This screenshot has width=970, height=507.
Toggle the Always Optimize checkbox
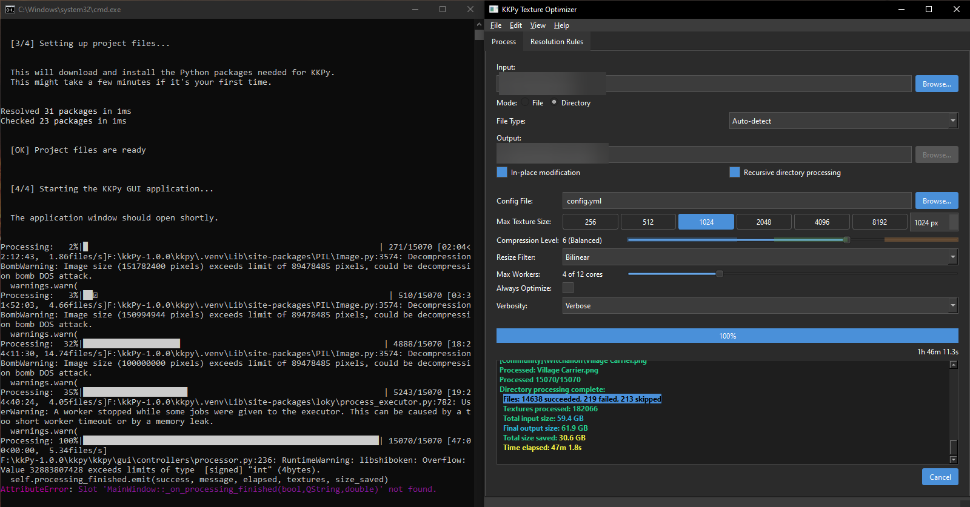point(568,288)
